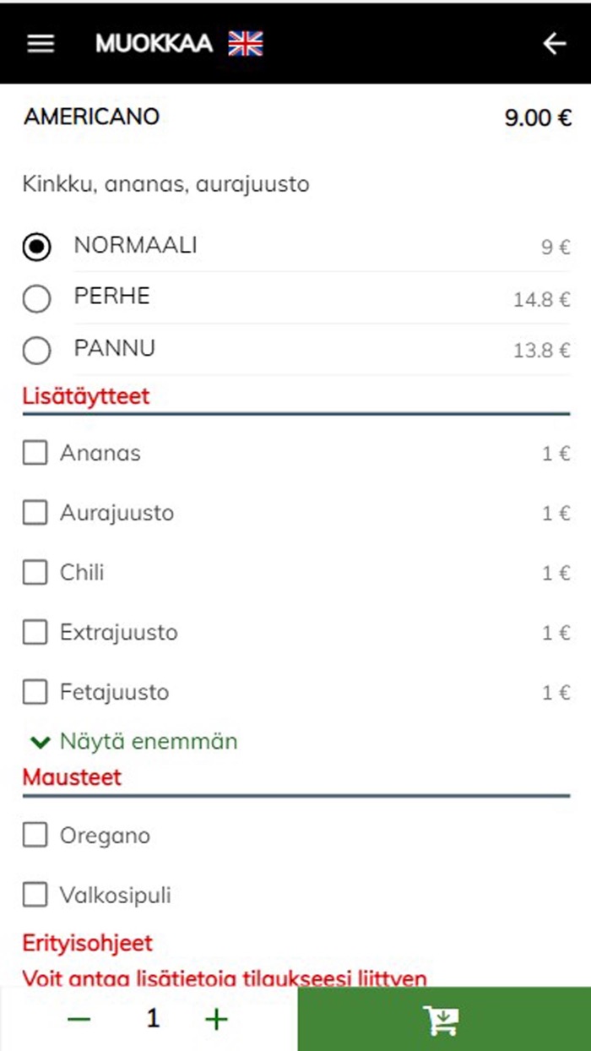Screen dimensions: 591x1051
Task: Increase quantity with the plus icon
Action: [215, 1018]
